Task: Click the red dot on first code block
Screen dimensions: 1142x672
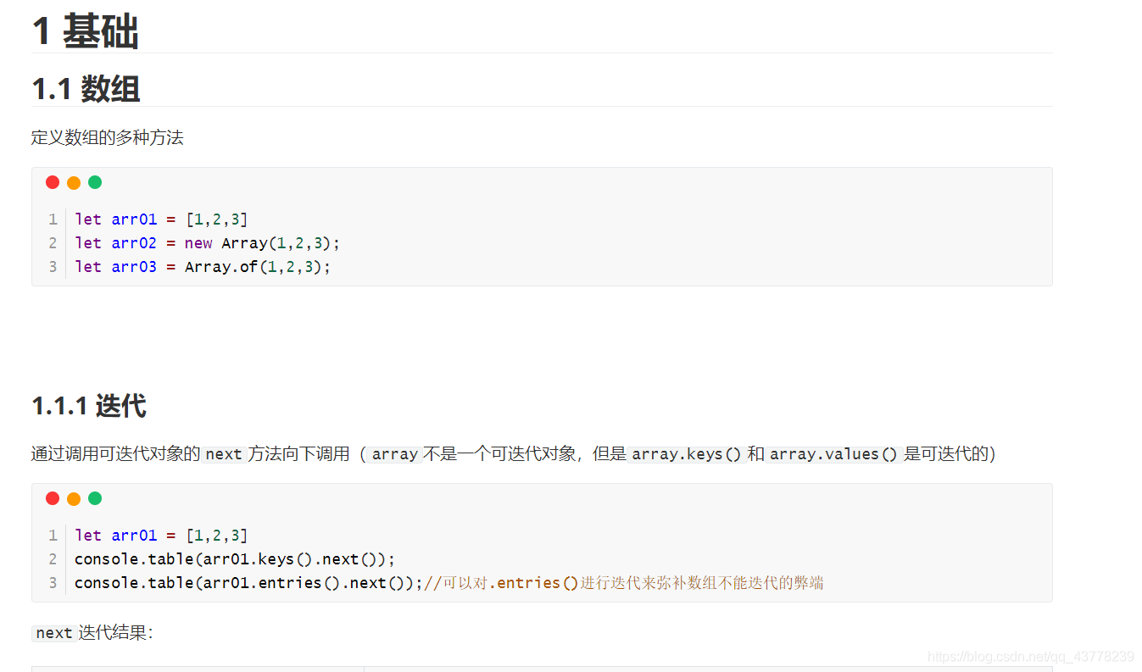Action: coord(53,182)
